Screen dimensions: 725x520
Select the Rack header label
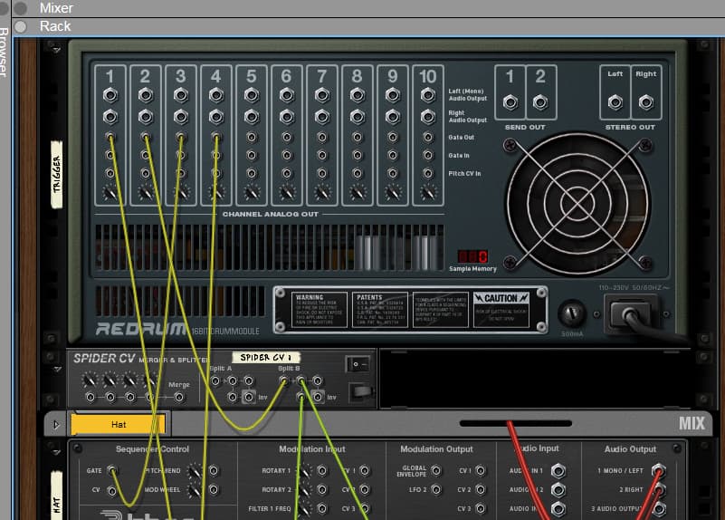pos(55,26)
